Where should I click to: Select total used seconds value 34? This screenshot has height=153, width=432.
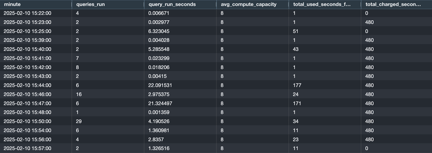tap(296, 121)
